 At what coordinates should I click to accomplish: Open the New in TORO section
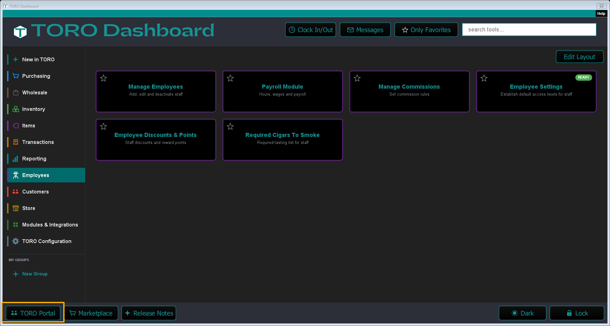click(46, 59)
